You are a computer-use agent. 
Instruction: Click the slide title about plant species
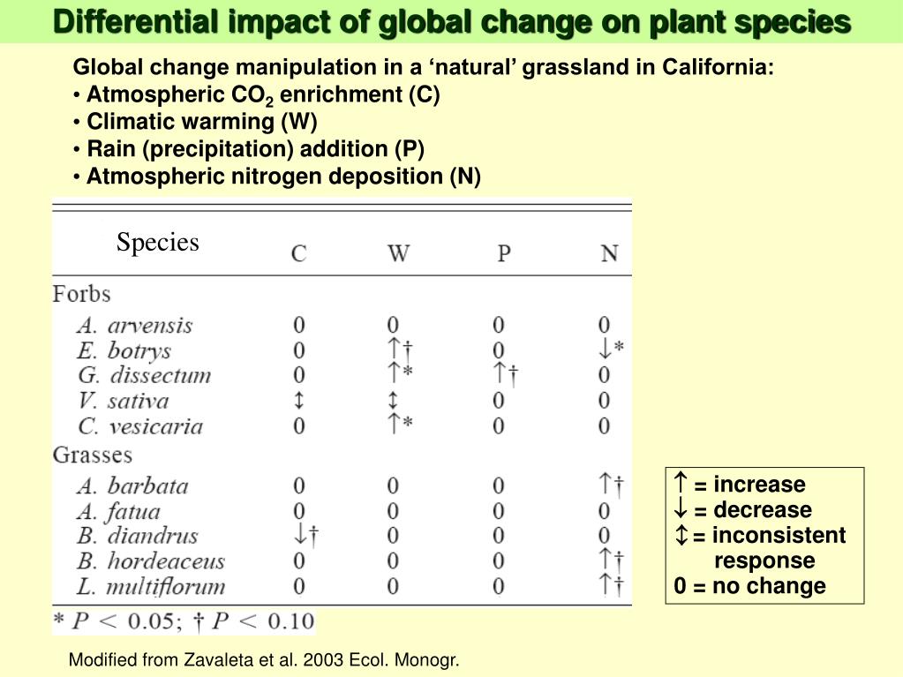452,23
